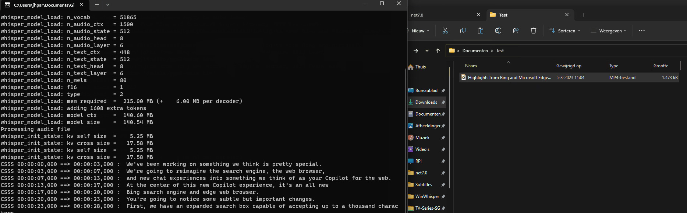Open a new terminal tab
Screen dimensions: 687x213
(97, 5)
